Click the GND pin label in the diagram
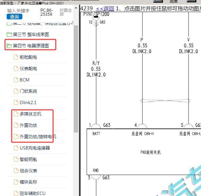The image size is (201, 196). tap(96, 170)
